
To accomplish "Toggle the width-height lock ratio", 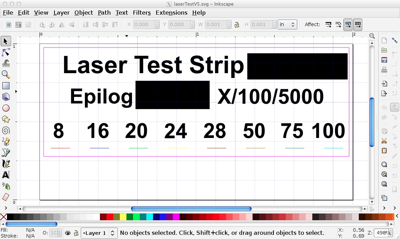I will (237, 24).
